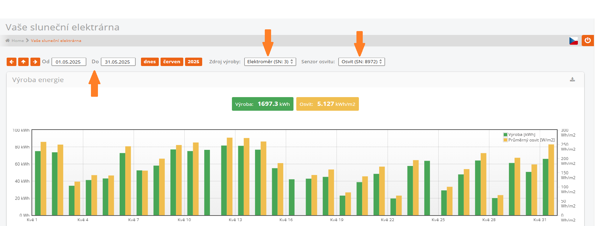Image resolution: width=595 pixels, height=226 pixels.
Task: Open the Home breadcrumb link
Action: click(x=17, y=41)
